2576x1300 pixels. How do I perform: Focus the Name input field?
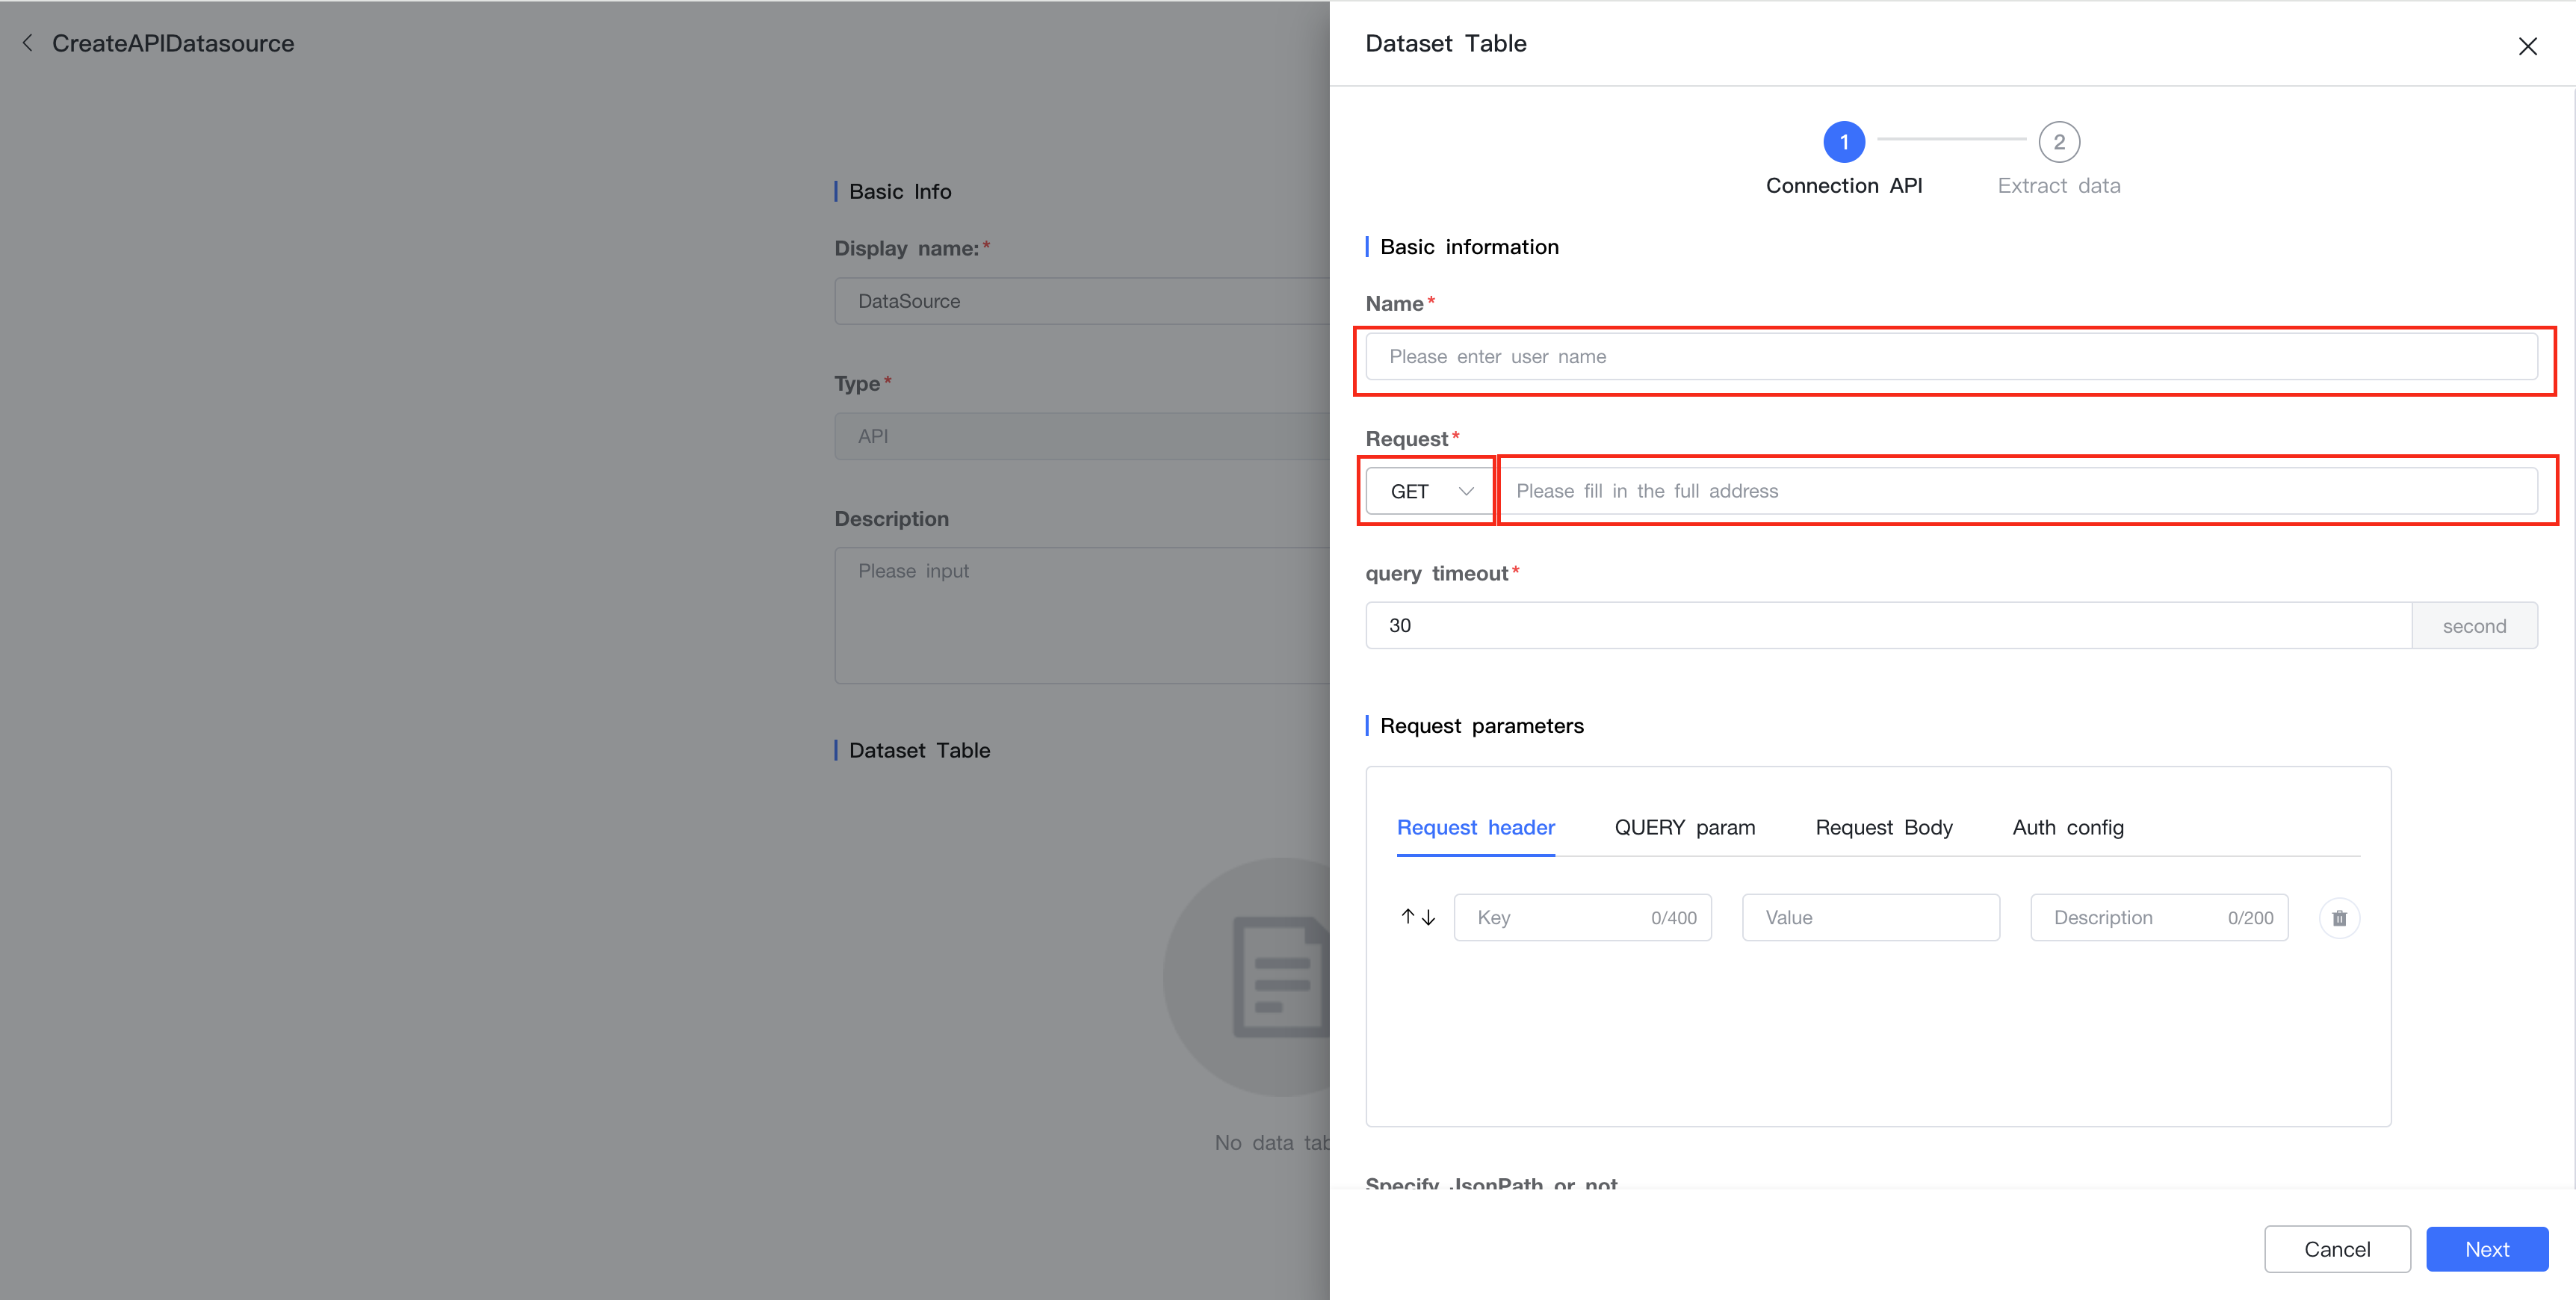coord(1950,357)
